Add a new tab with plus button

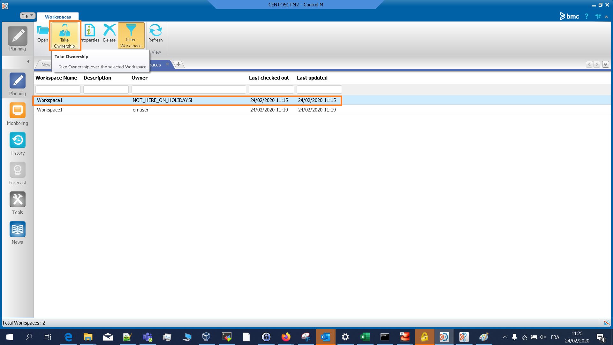click(178, 65)
